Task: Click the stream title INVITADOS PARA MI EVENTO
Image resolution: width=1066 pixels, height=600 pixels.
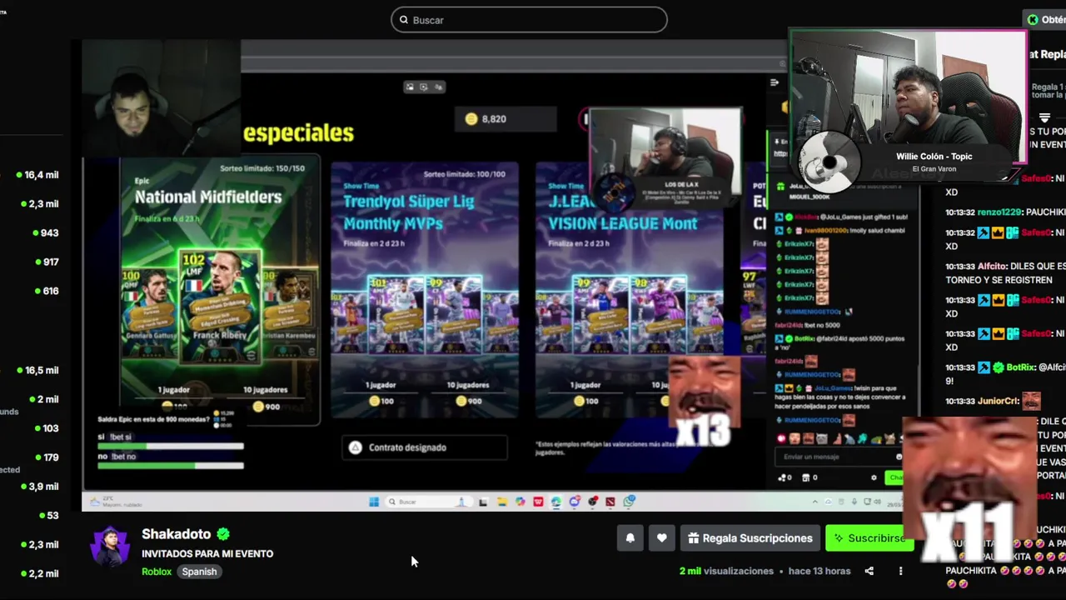Action: (x=207, y=553)
